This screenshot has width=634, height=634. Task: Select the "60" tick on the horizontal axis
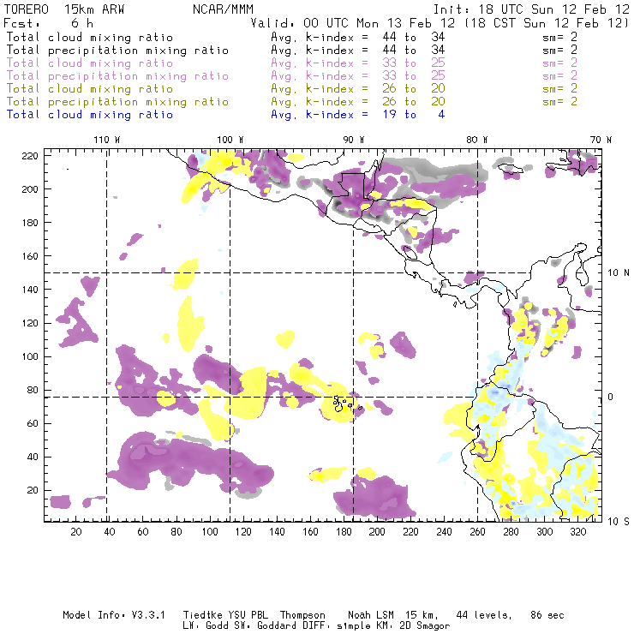(143, 532)
